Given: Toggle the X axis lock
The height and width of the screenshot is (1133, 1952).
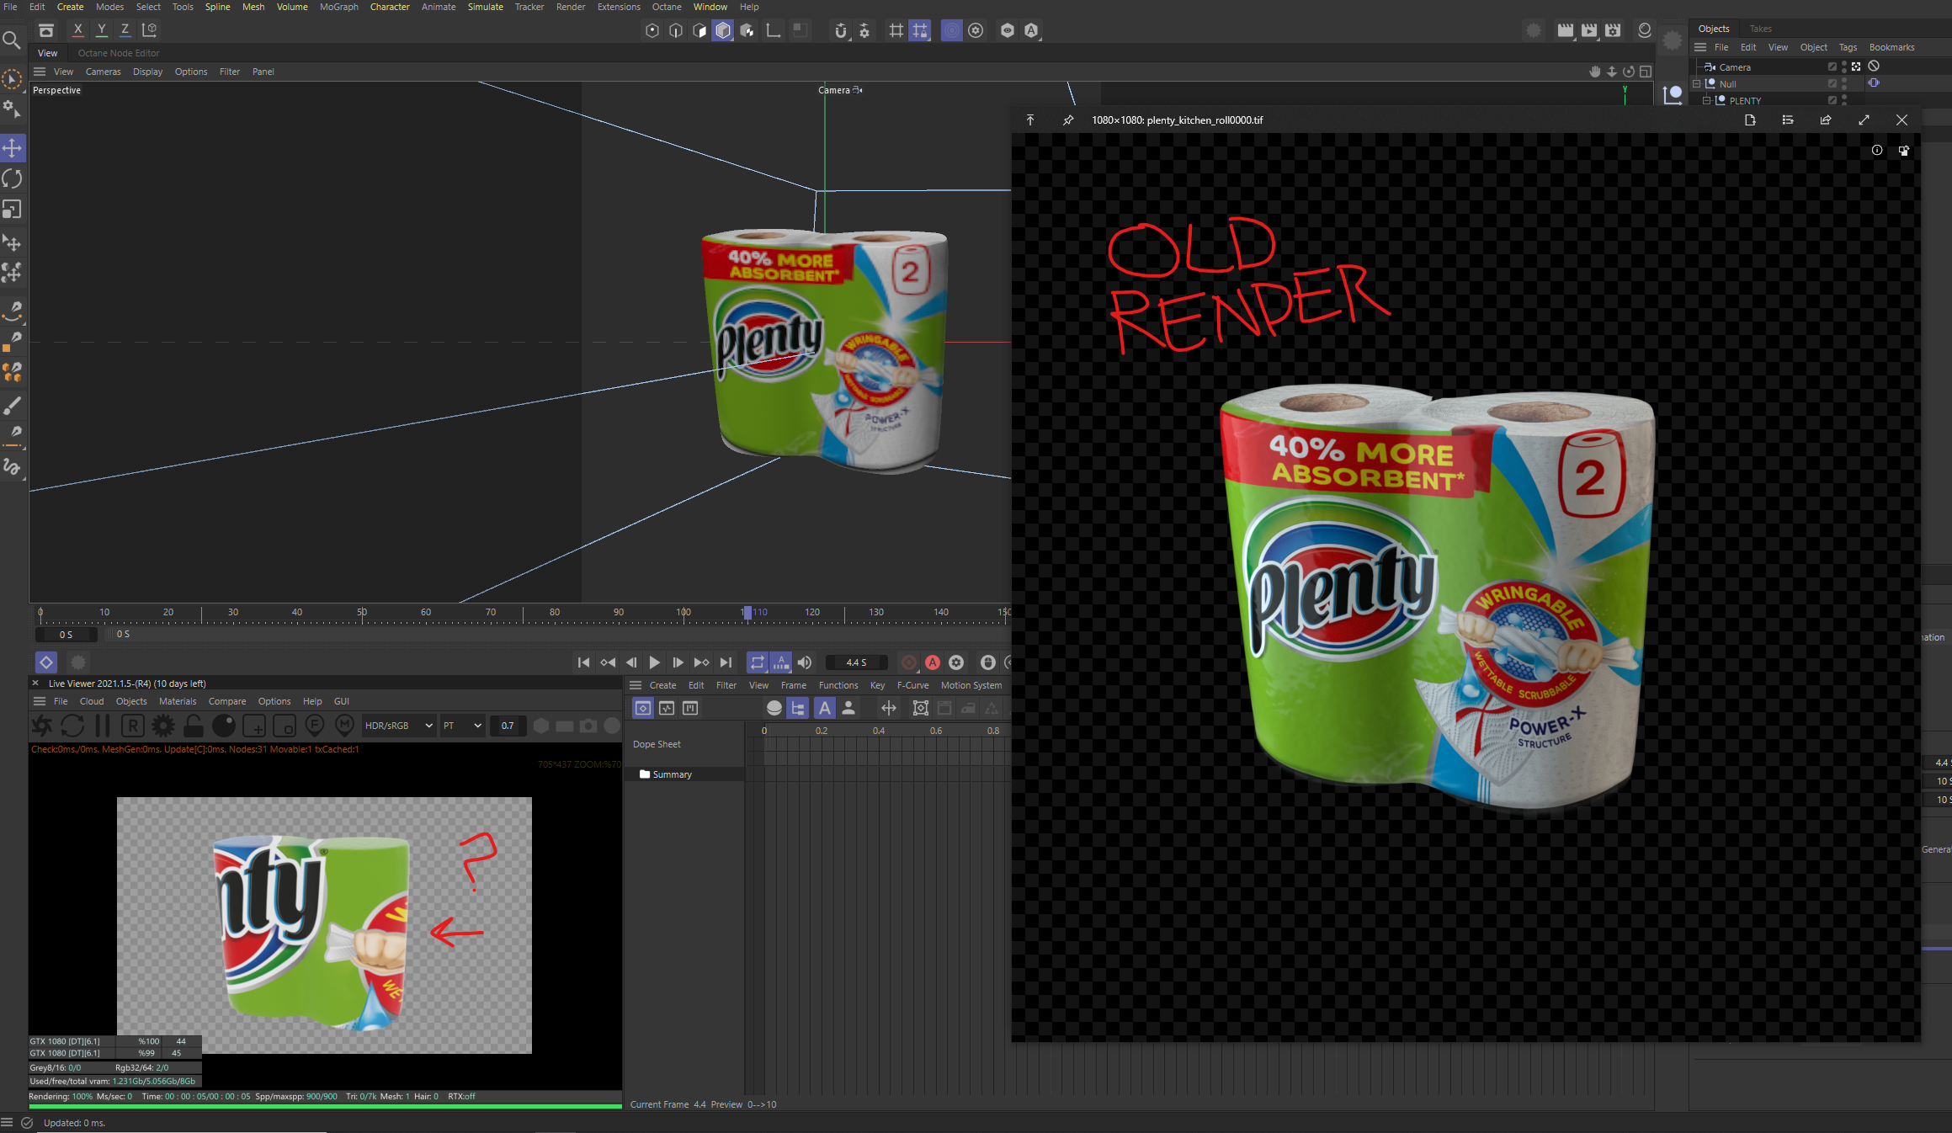Looking at the screenshot, I should click(x=78, y=29).
